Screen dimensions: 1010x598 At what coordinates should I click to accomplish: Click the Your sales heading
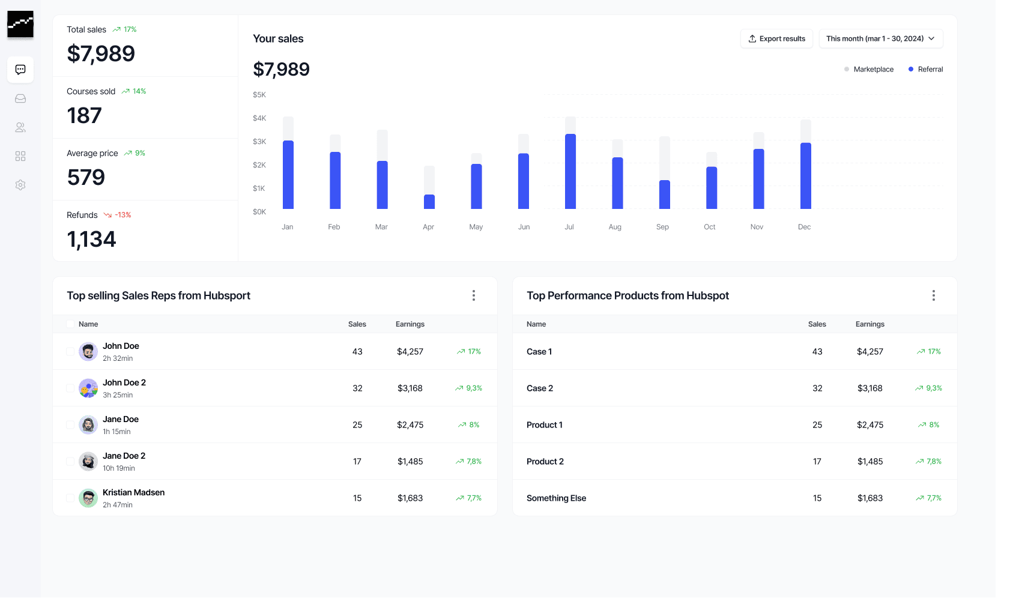pos(278,38)
